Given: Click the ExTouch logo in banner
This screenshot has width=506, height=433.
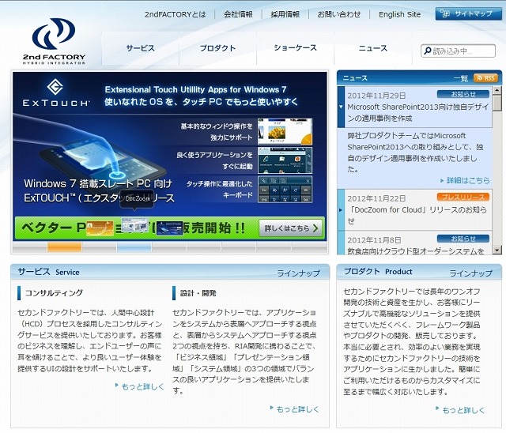Looking at the screenshot, I should click(55, 93).
